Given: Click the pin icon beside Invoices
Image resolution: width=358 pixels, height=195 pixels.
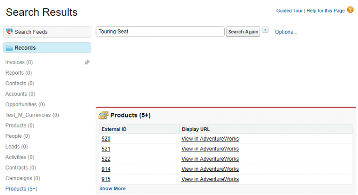Looking at the screenshot, I should pyautogui.click(x=87, y=62).
